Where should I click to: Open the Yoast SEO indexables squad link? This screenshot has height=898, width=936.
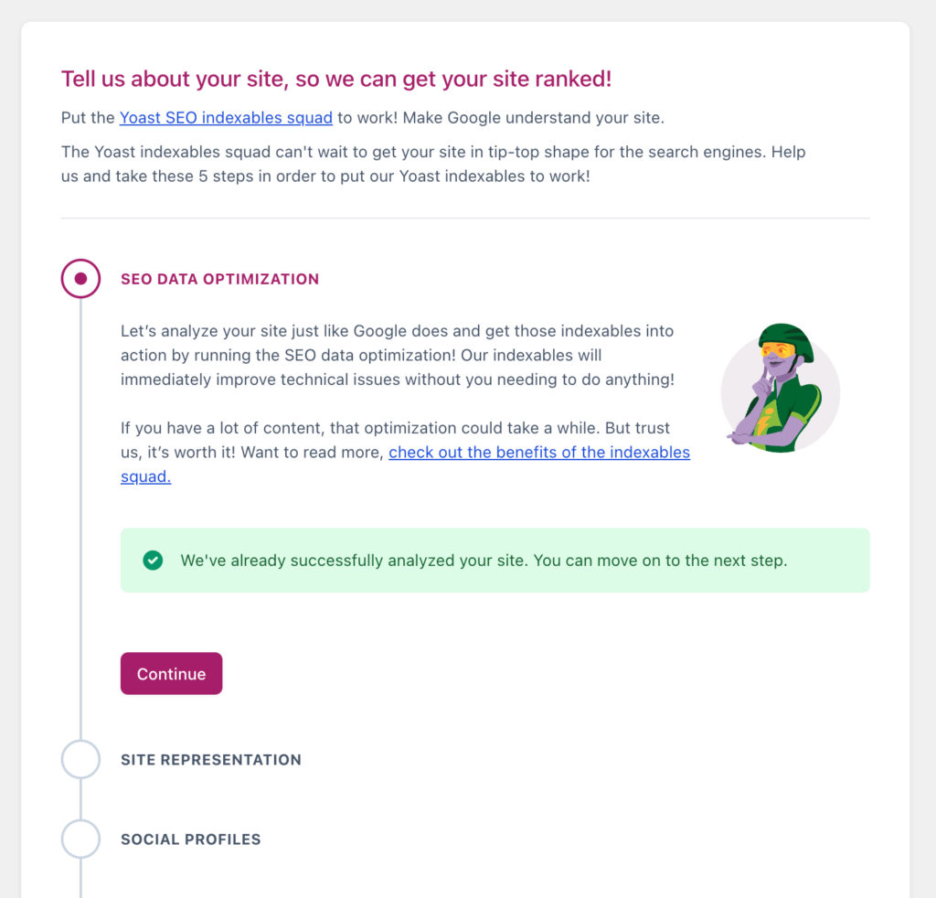pos(226,117)
